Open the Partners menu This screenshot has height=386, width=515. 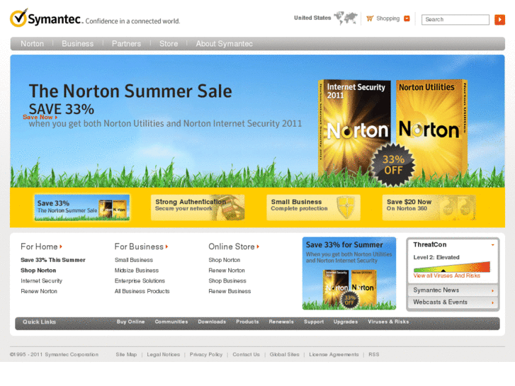point(126,44)
